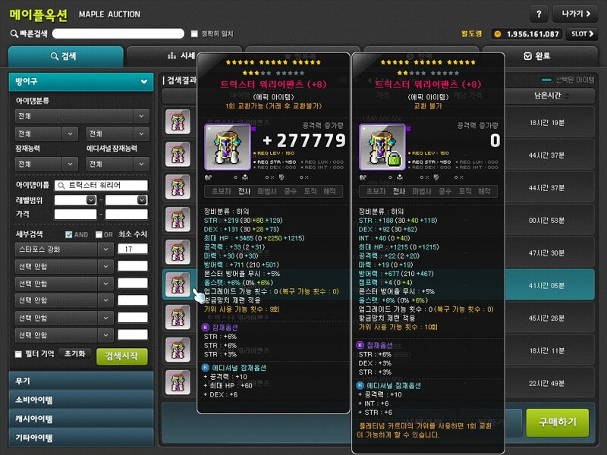Viewport: 607px width, 455px height.
Task: Click the remaining time 45시간 26분
Action: pyautogui.click(x=546, y=318)
